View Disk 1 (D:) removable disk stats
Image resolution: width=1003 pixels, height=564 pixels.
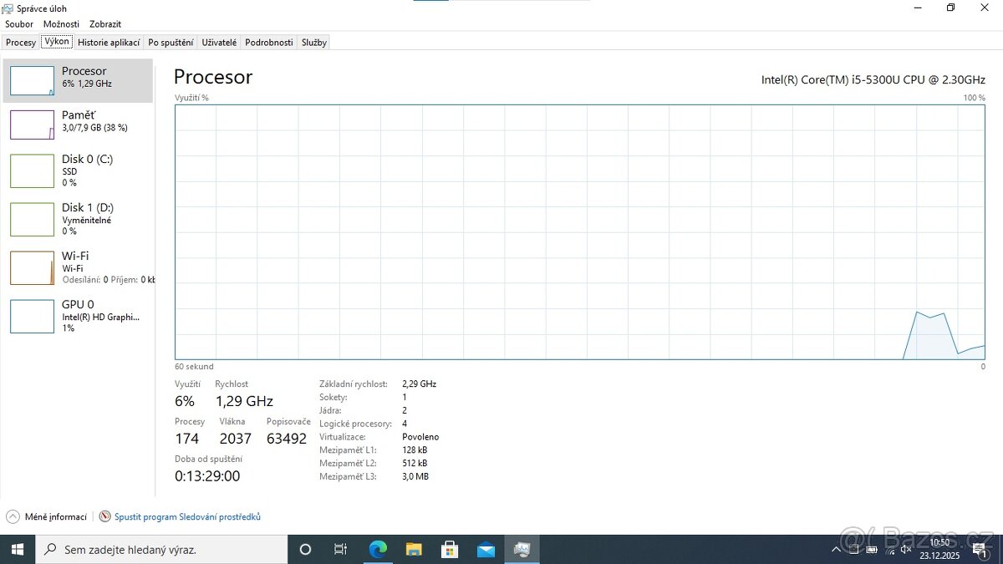pos(79,219)
